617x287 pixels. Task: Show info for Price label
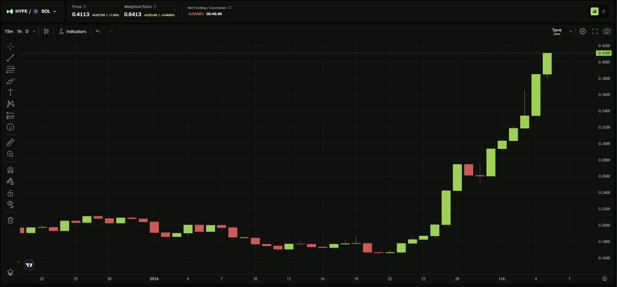point(85,7)
